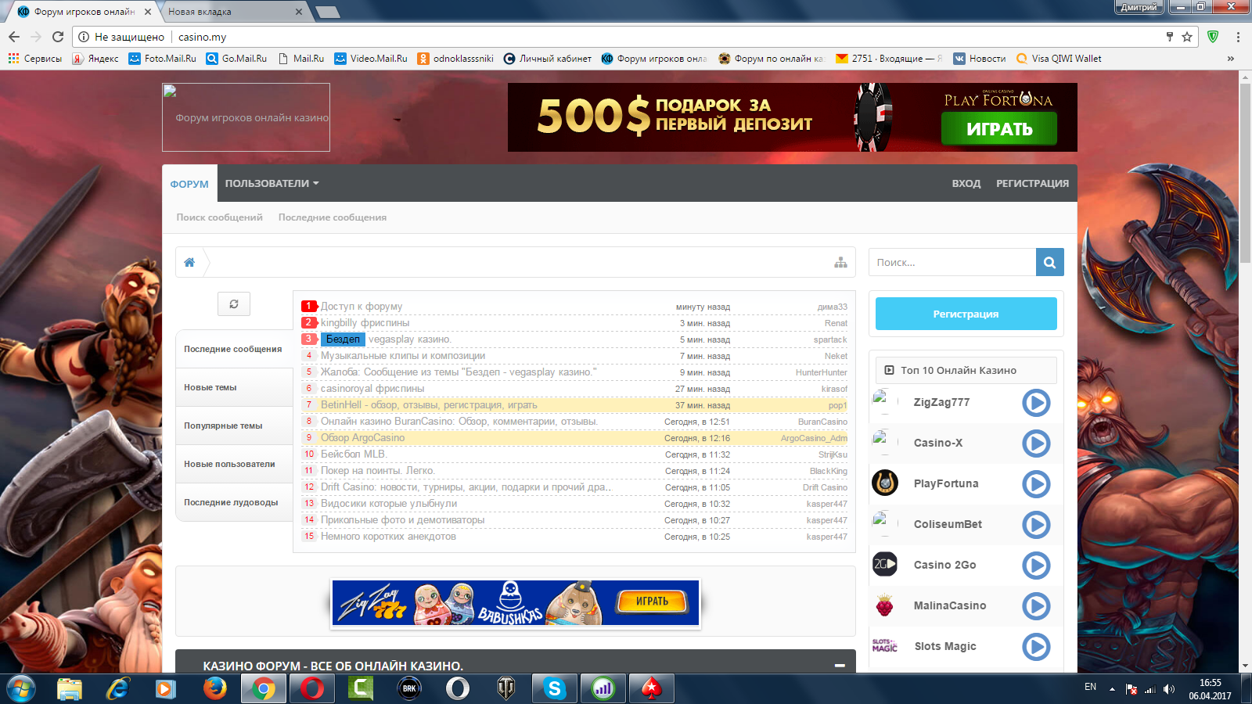Open the site info icon in address bar

84,37
